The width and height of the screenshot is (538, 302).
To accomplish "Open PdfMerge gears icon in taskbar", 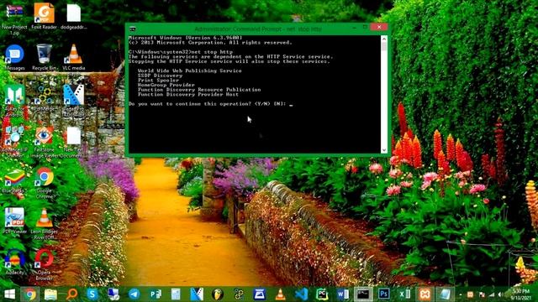I will 239,294.
